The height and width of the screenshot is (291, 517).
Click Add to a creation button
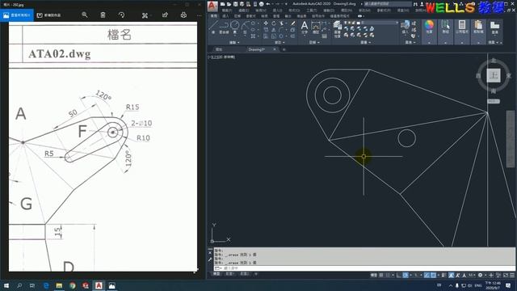point(48,15)
